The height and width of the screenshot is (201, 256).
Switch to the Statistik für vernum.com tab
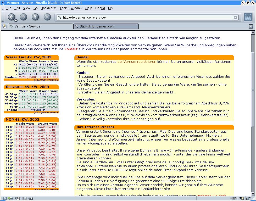pos(106,26)
